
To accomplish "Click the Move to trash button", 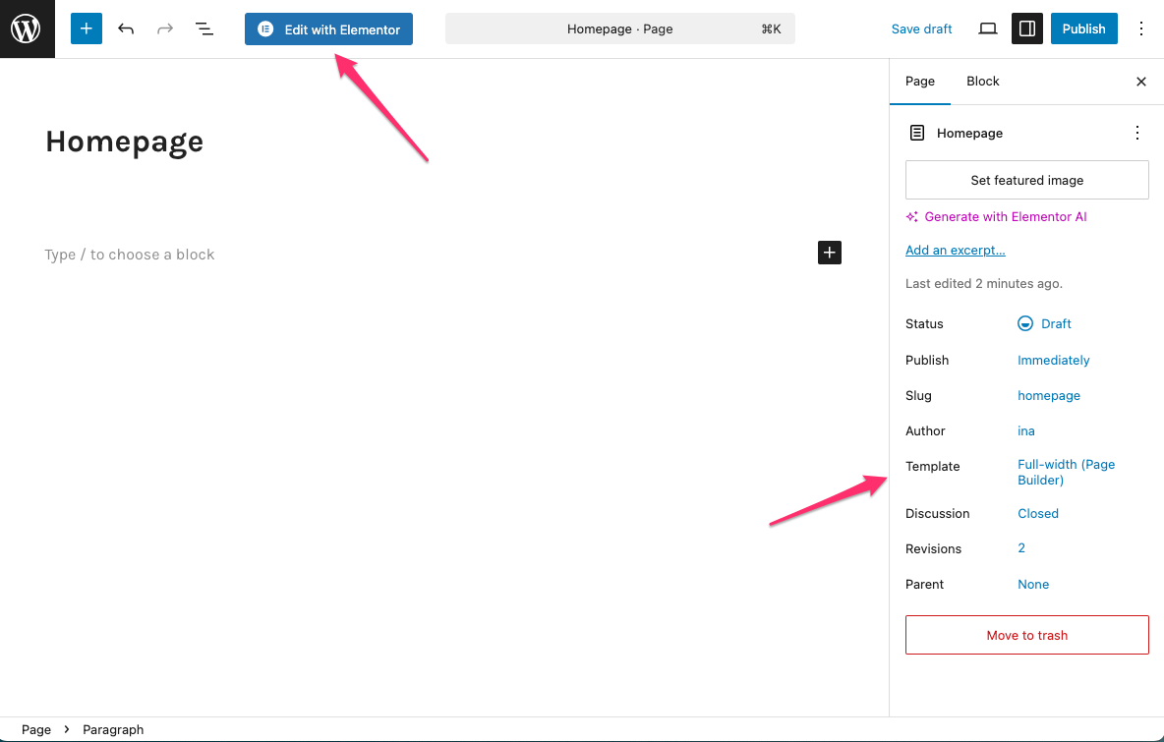I will point(1026,635).
